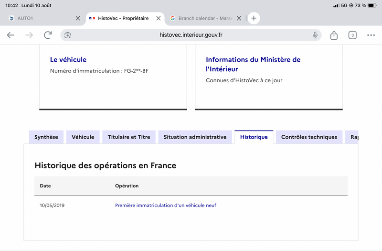The height and width of the screenshot is (251, 382).
Task: Open the Contrôles techniques tab
Action: (309, 137)
